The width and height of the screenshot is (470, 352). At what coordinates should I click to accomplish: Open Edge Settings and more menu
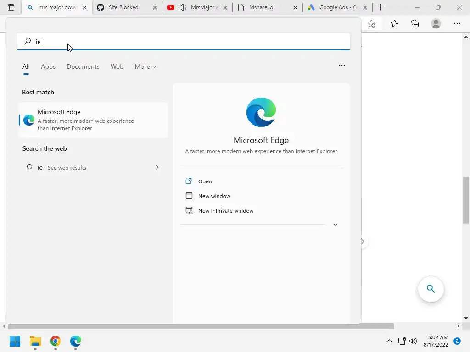[457, 24]
